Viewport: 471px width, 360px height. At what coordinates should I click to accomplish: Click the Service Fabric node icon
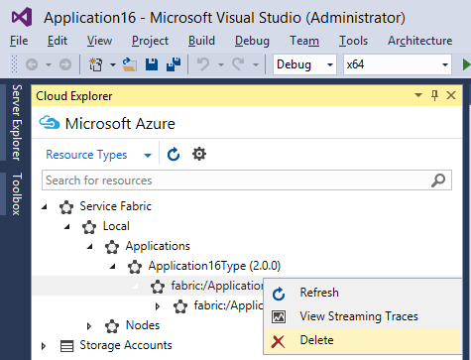[66, 207]
